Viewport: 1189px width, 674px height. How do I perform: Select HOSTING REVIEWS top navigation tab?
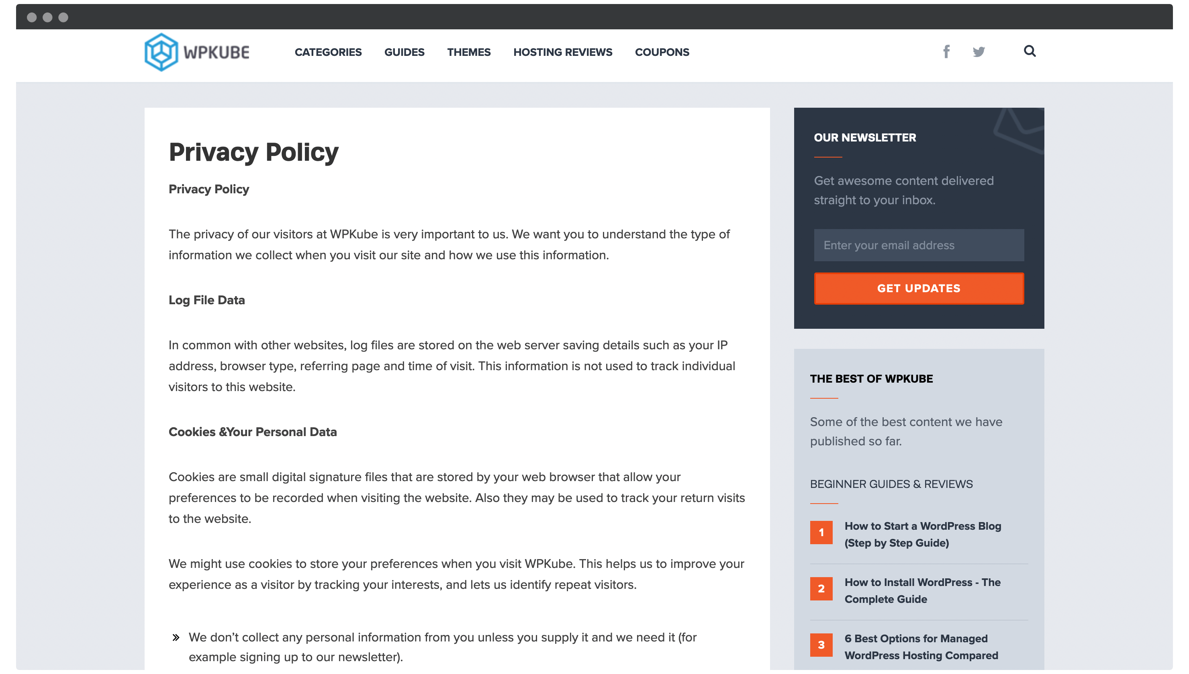click(x=563, y=52)
